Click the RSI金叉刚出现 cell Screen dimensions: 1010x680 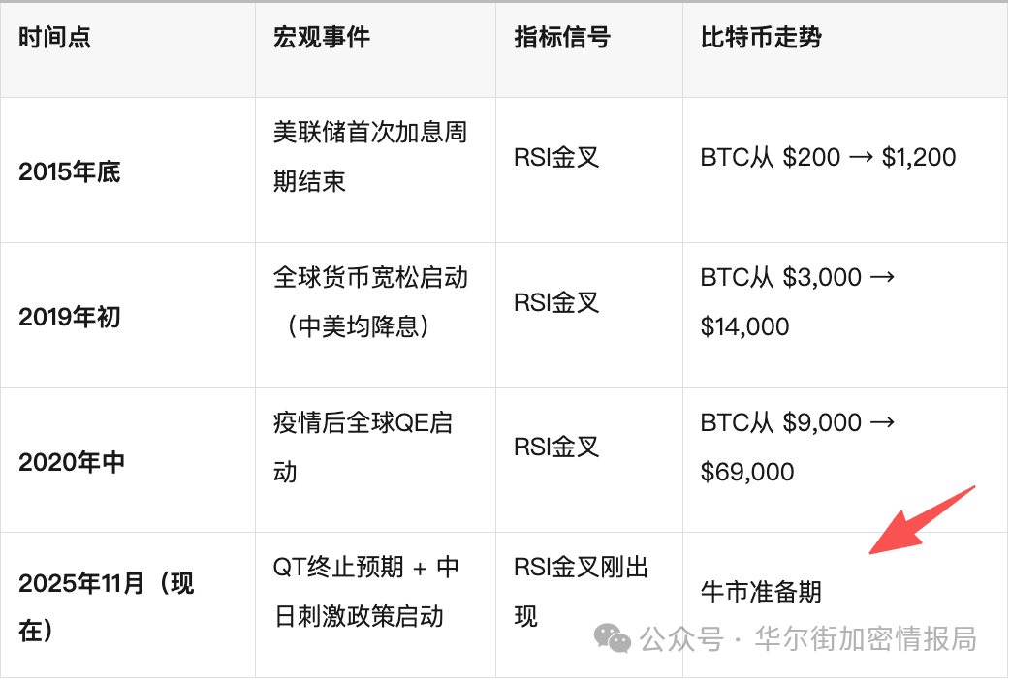[x=581, y=592]
